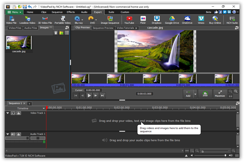
Task: Toggle Video Track 1 visibility eye
Action: click(13, 113)
